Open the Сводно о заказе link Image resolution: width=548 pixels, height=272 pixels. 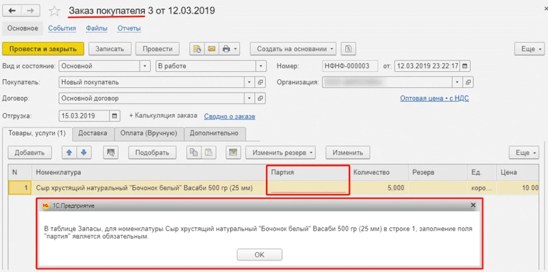tap(229, 116)
